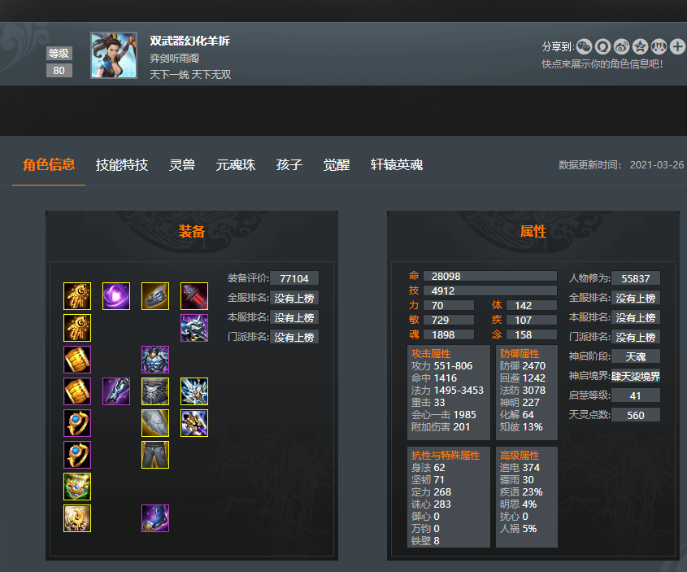687x572 pixels.
Task: Click the purple orb equipment icon
Action: pyautogui.click(x=116, y=296)
